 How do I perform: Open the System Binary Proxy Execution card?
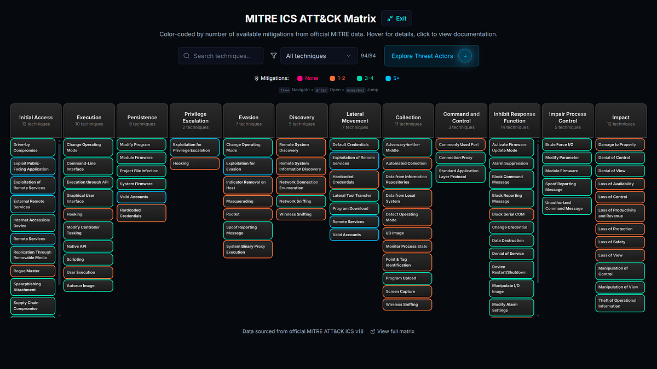coord(248,249)
